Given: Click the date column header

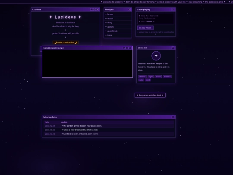Looking at the screenshot, I should (47, 122).
